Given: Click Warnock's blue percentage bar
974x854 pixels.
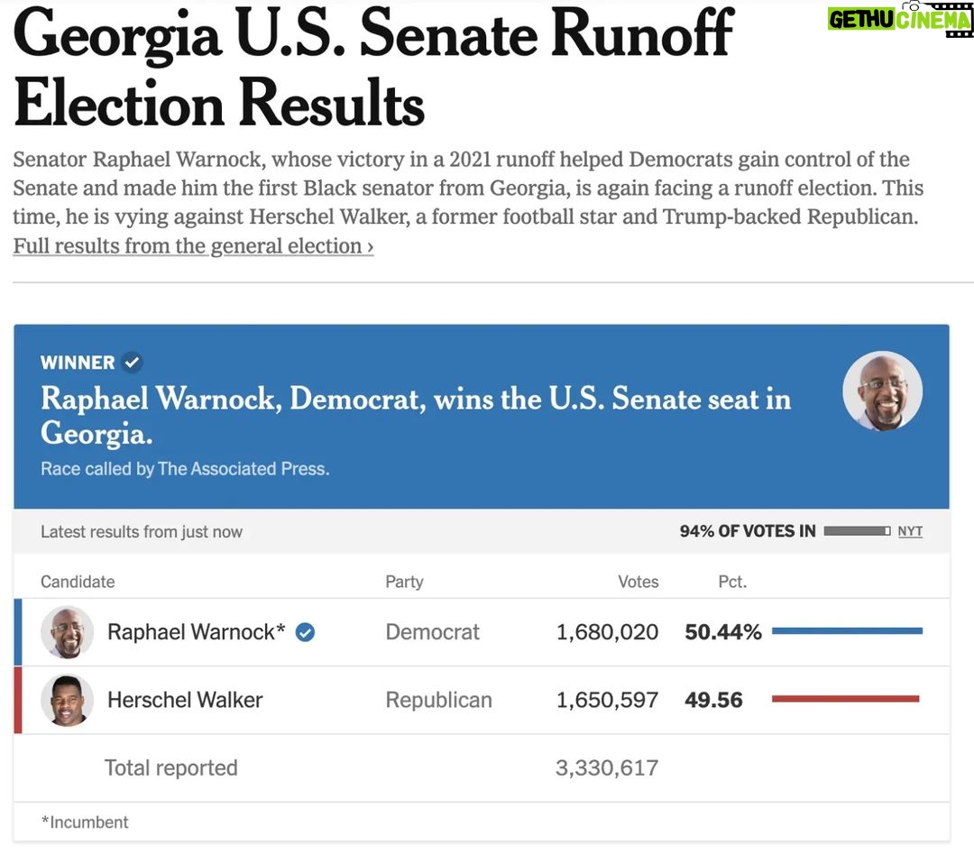Looking at the screenshot, I should pyautogui.click(x=847, y=631).
